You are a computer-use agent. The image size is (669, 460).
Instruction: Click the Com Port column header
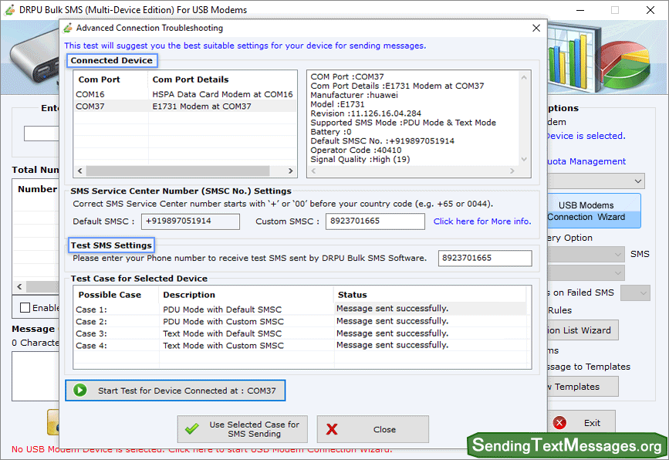[x=99, y=79]
